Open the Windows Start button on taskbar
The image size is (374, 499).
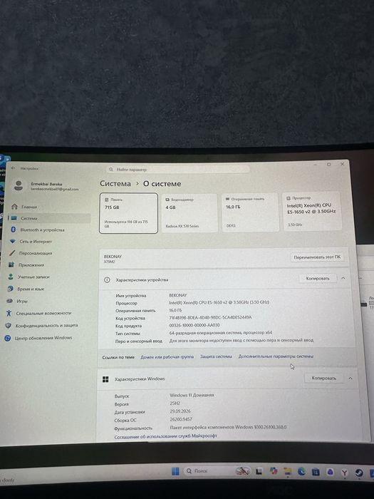(175, 471)
